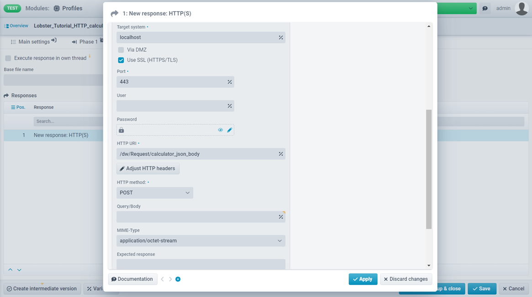Open chat icon next to admin
532x297 pixels.
pyautogui.click(x=485, y=8)
